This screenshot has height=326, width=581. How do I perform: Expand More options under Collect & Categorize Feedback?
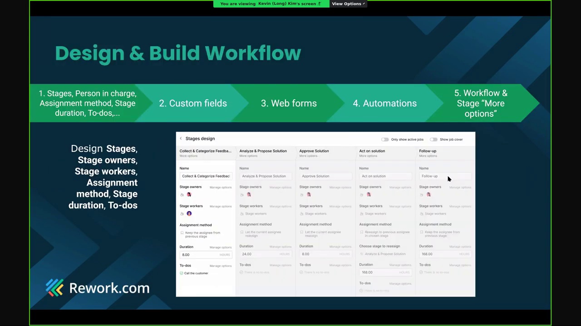(188, 156)
